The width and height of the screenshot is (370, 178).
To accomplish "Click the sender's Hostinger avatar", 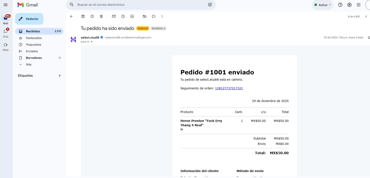I will [73, 39].
